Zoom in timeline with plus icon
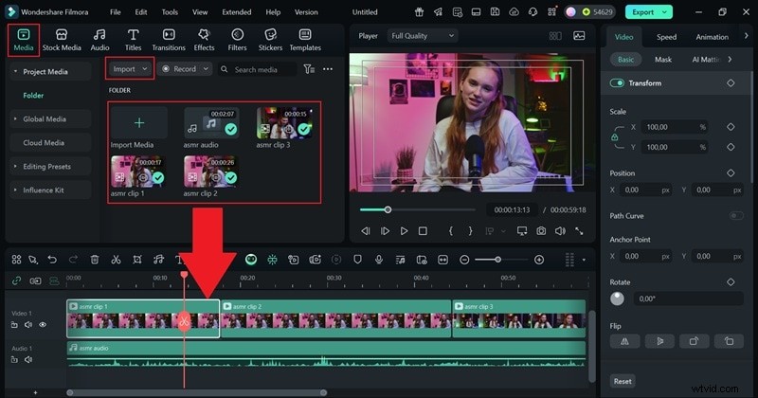 [539, 261]
